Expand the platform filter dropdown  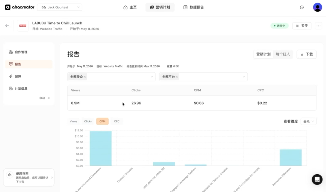point(244,77)
